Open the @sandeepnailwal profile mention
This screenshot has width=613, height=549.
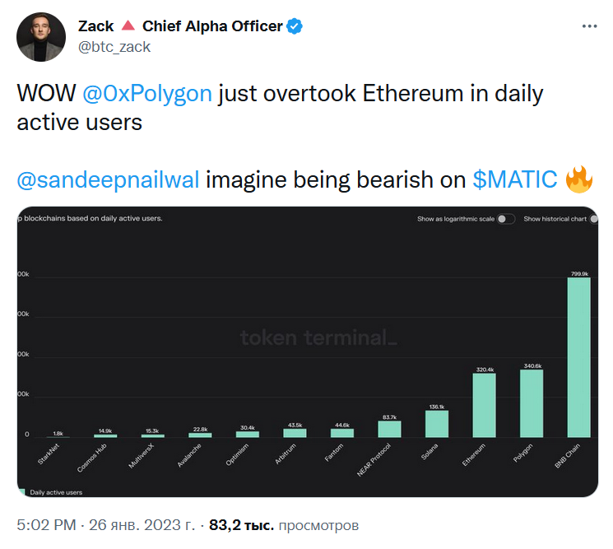[109, 179]
